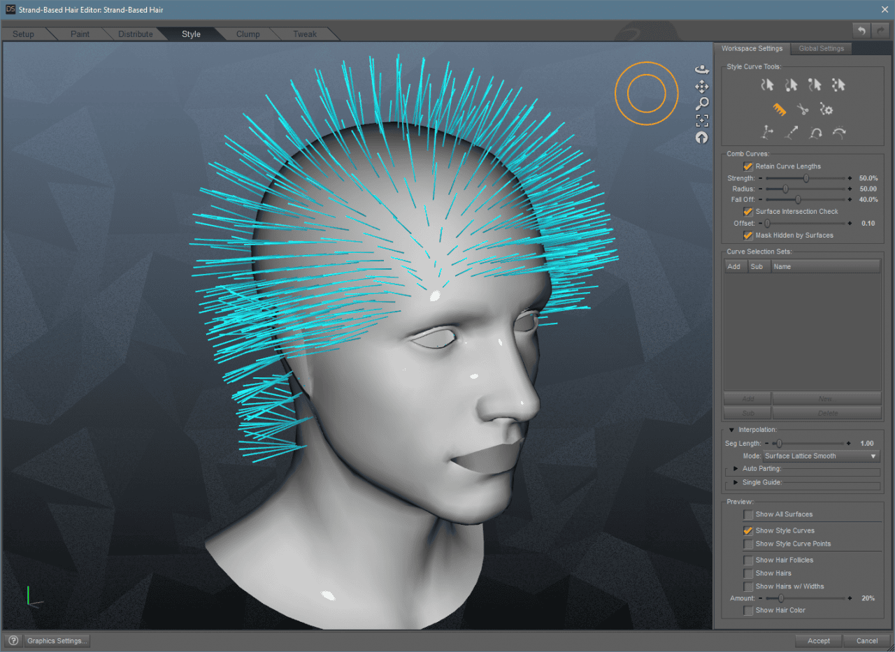Image resolution: width=895 pixels, height=652 pixels.
Task: Disable Retain Curve Lengths
Action: 748,166
